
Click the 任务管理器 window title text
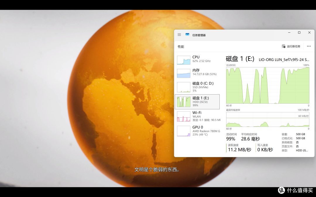tap(199, 35)
